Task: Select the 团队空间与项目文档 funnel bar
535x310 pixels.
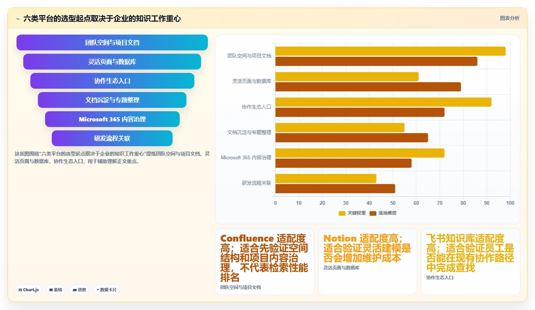Action: point(112,42)
